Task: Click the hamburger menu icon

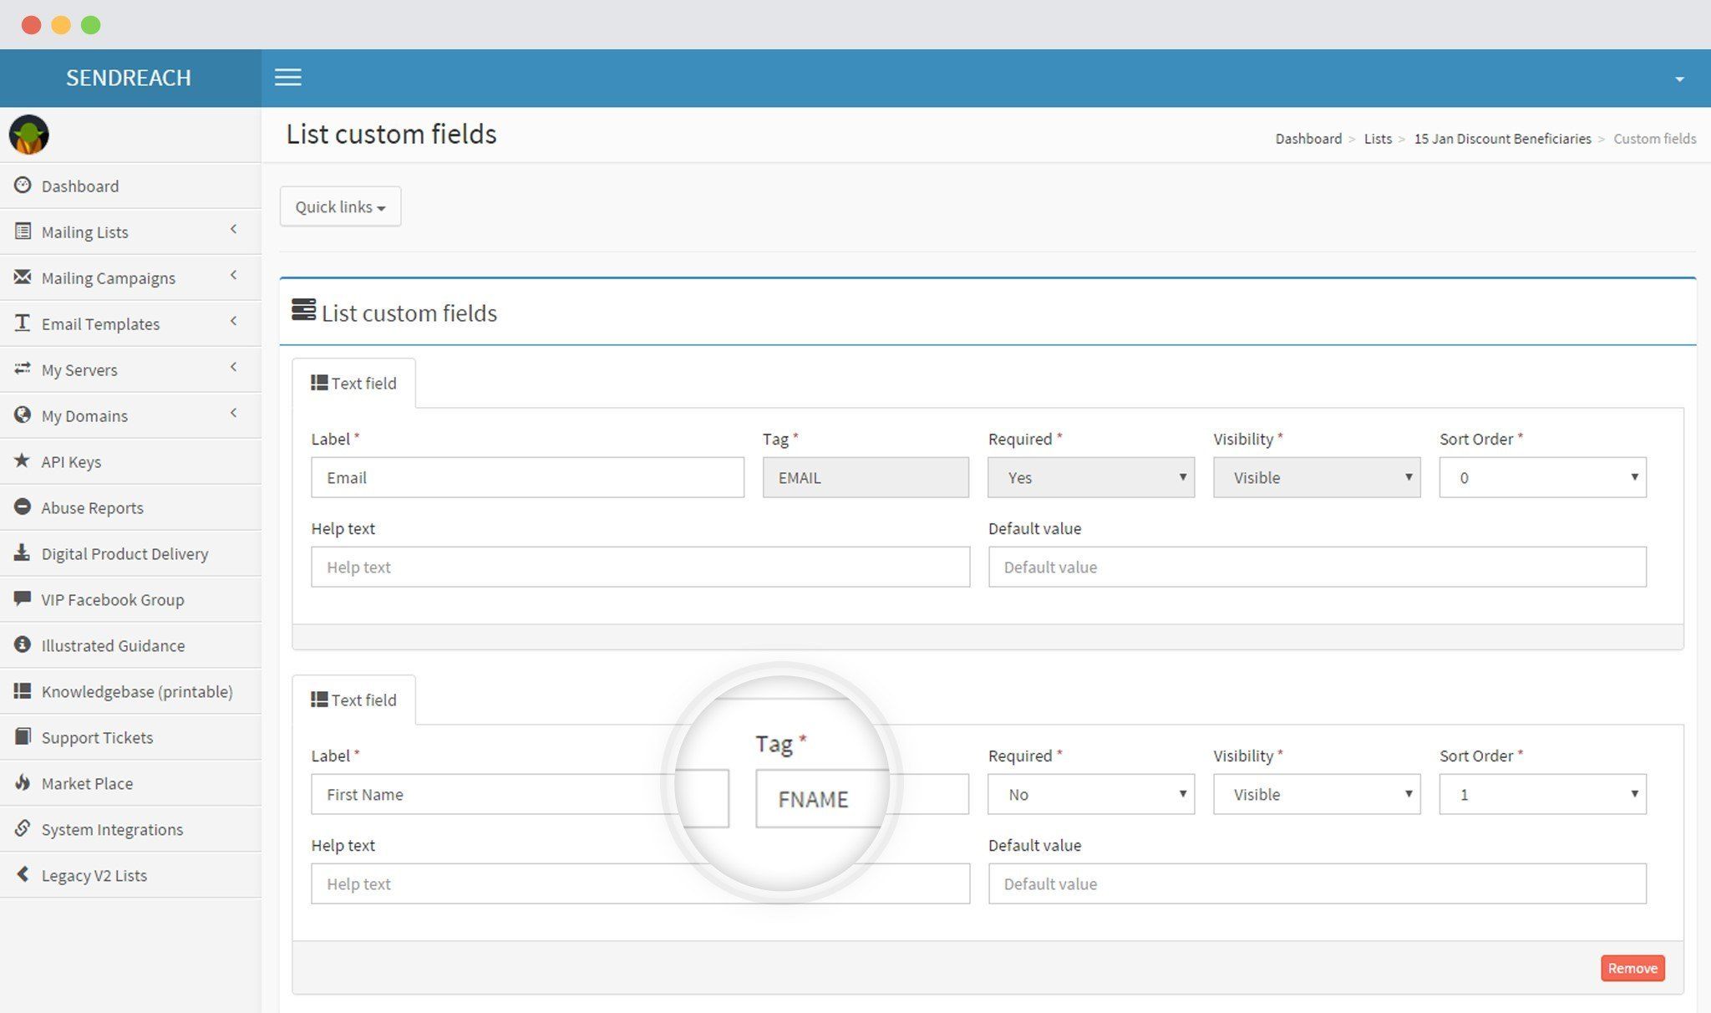Action: pyautogui.click(x=287, y=78)
